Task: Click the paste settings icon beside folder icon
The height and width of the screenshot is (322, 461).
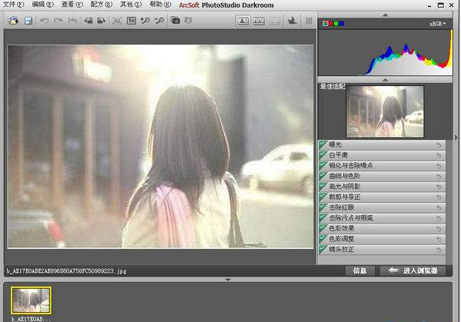Action: (188, 20)
